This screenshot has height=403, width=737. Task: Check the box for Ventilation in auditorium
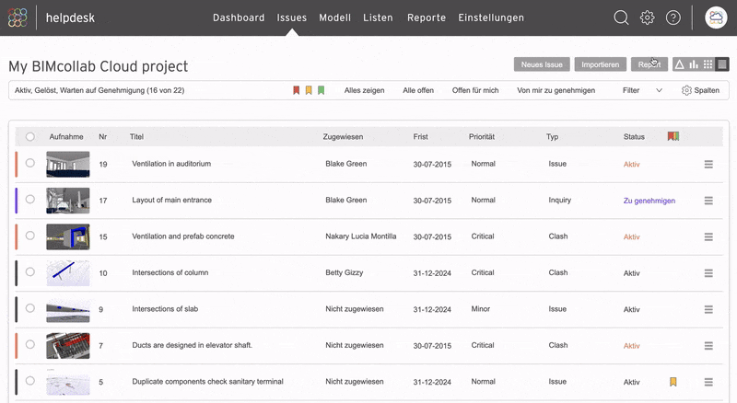pos(30,163)
